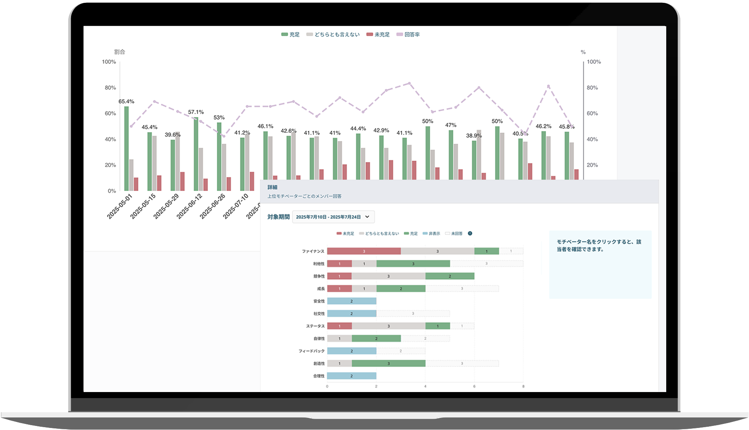Select the 利他性 motivator label
The width and height of the screenshot is (749, 430).
[319, 264]
